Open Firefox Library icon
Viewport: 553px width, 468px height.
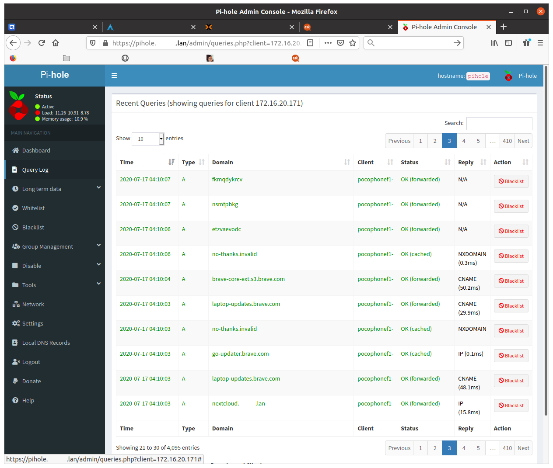494,43
